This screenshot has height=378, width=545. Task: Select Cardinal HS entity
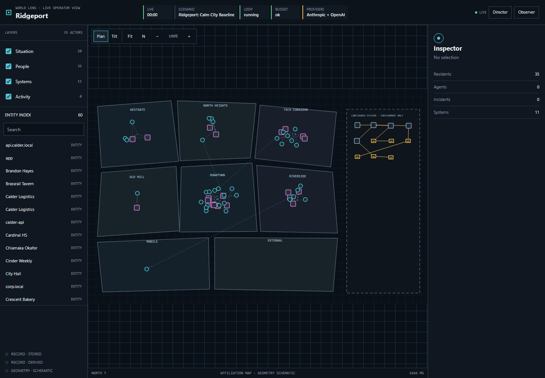(x=44, y=235)
